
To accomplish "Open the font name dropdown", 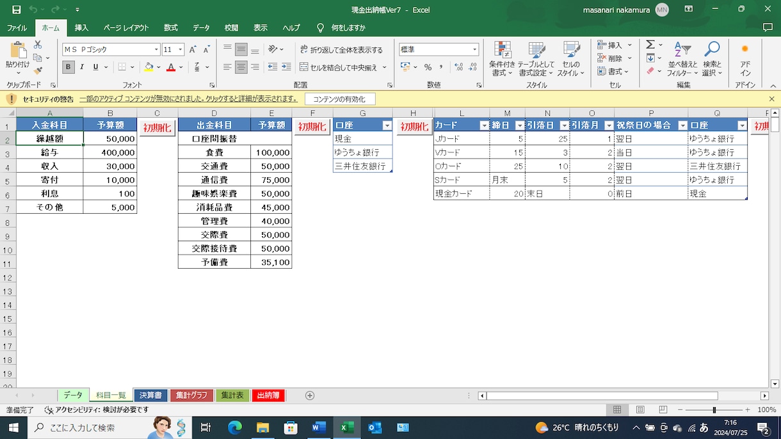I will (156, 49).
